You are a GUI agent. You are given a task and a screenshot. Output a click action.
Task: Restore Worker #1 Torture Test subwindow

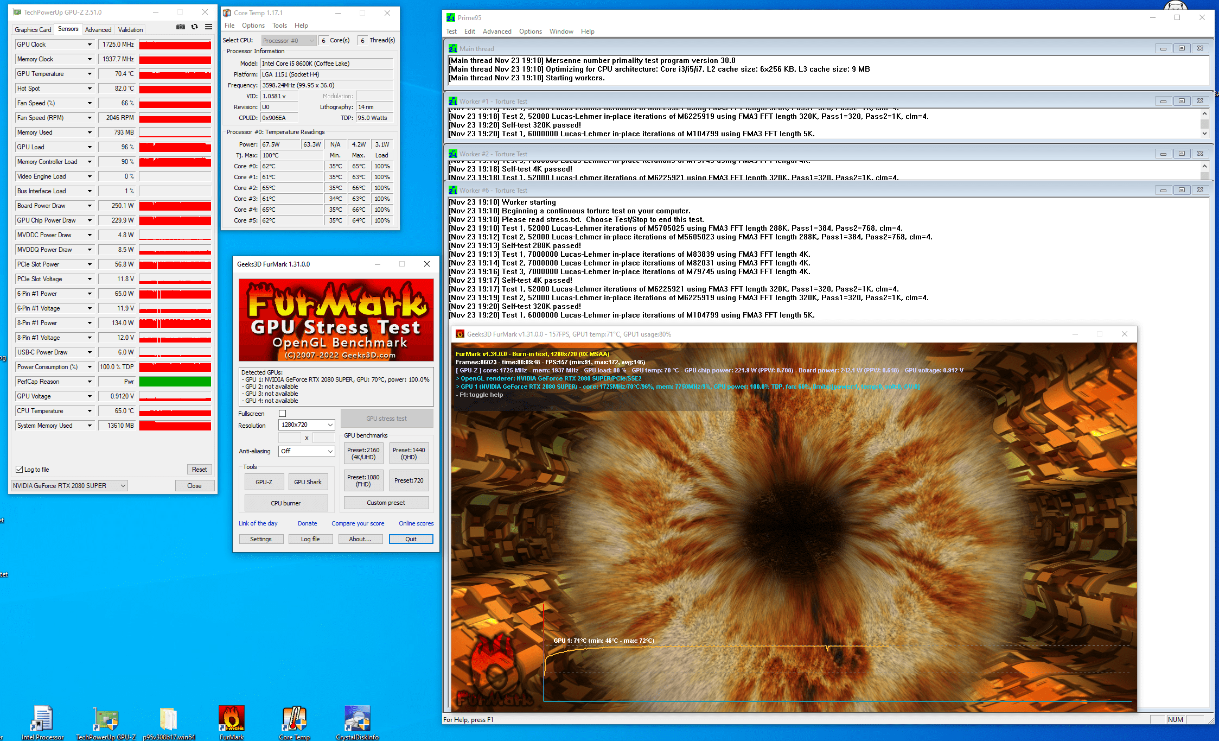tap(1182, 101)
